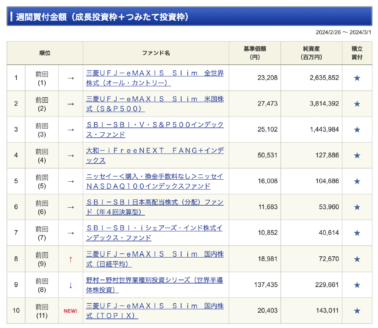Screen dimensions: 378x328
Task: Click the 前回 (11) previous rank cell
Action: (x=42, y=311)
